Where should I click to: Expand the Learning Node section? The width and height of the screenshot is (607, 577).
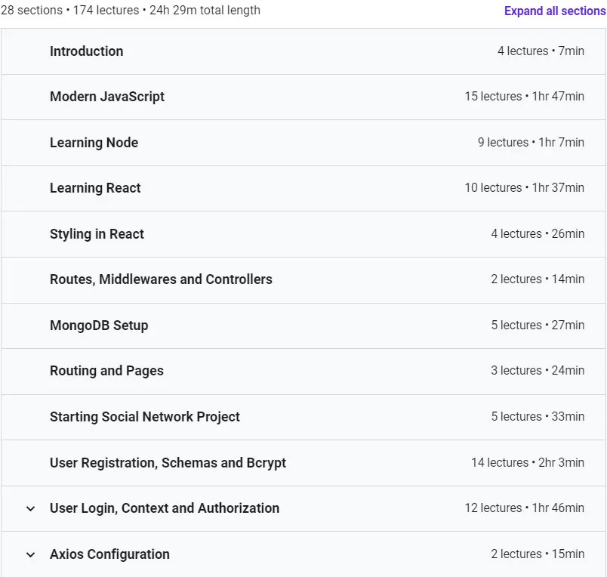[303, 143]
